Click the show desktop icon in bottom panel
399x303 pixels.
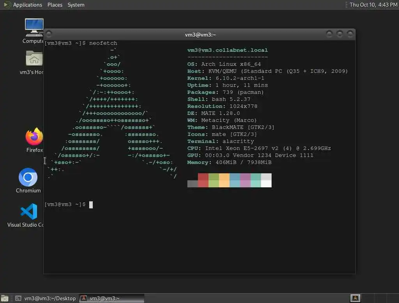click(5, 298)
